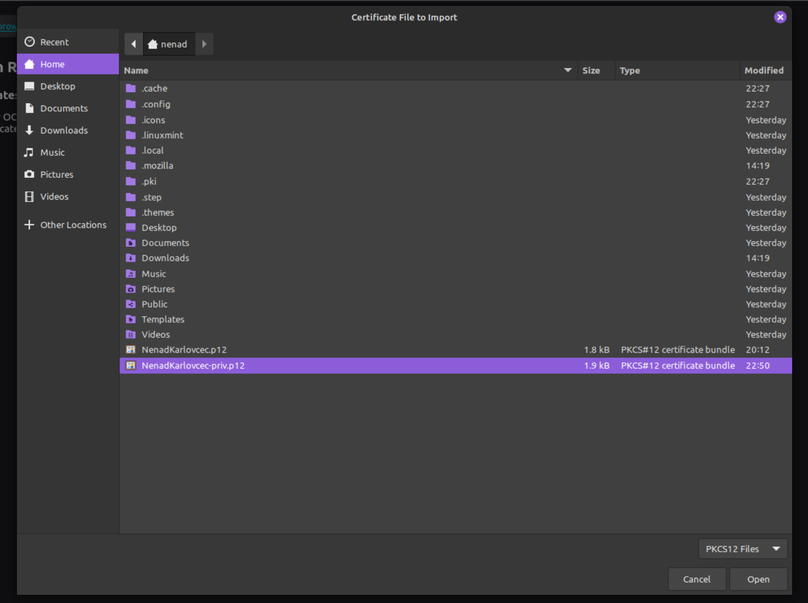The image size is (808, 603).
Task: Click the Pictures folder icon in list
Action: [x=131, y=289]
